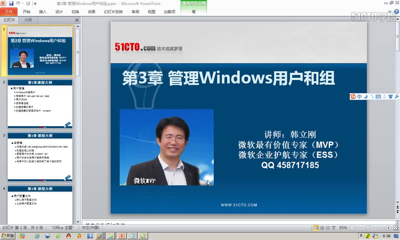Open the 视图 View ribbon tab
This screenshot has height=240, width=400.
coord(151,12)
